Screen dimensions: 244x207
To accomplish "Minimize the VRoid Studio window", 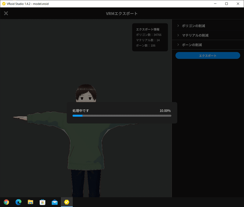I will [215, 4].
